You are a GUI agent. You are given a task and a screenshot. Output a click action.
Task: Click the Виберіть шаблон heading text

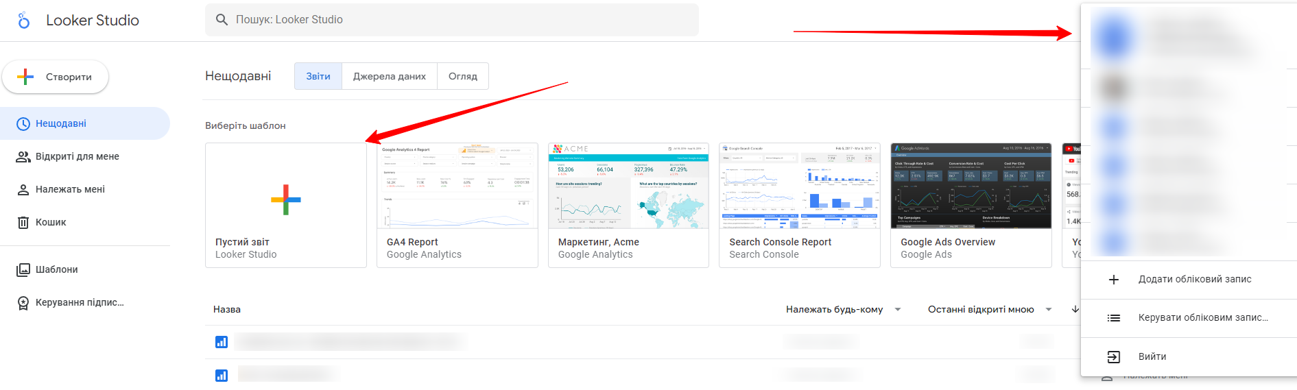(x=246, y=125)
